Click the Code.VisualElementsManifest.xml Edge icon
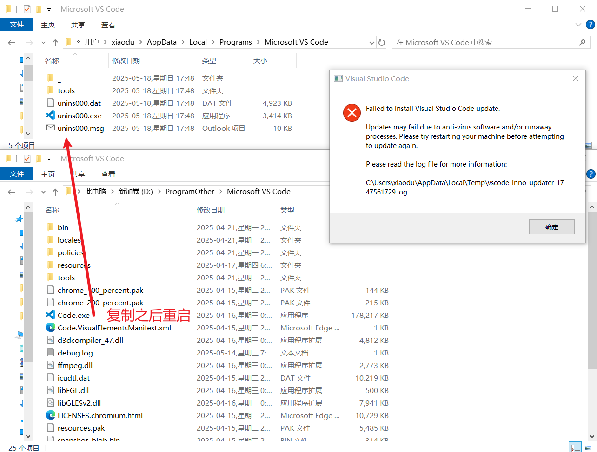The image size is (597, 452). [51, 328]
